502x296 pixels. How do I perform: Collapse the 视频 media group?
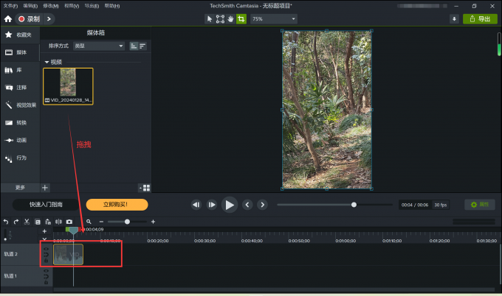47,62
